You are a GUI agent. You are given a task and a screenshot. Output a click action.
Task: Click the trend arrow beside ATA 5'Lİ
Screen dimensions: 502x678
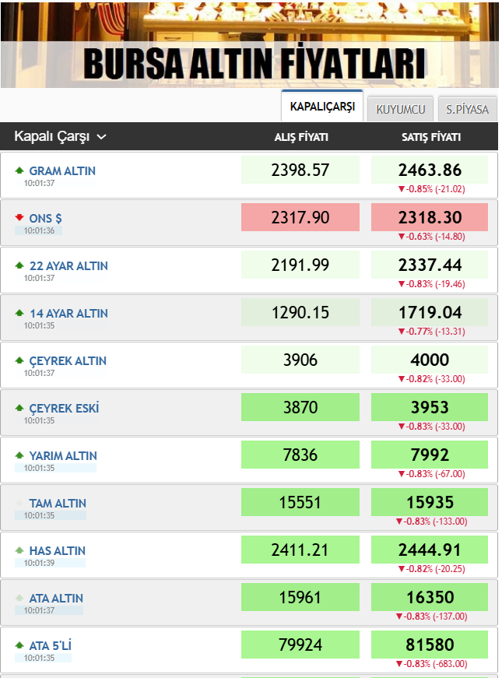point(19,645)
